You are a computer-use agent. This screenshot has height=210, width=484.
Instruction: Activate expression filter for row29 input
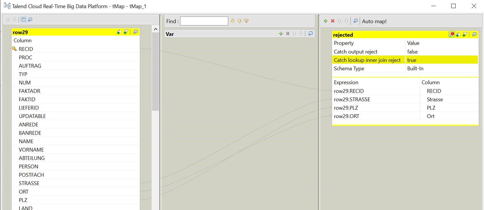pos(126,32)
